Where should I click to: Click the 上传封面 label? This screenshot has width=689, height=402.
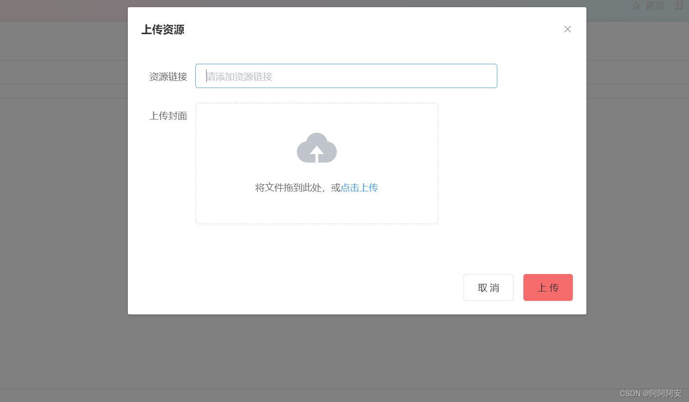(168, 116)
